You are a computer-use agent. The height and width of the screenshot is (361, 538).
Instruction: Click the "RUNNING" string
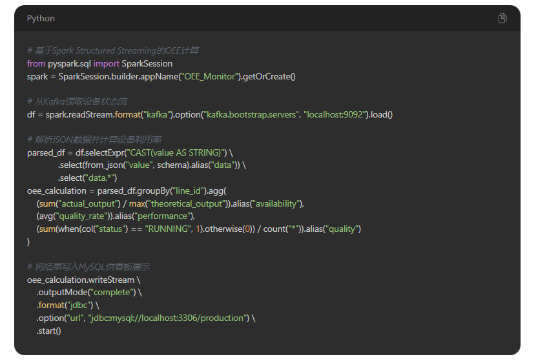point(168,229)
